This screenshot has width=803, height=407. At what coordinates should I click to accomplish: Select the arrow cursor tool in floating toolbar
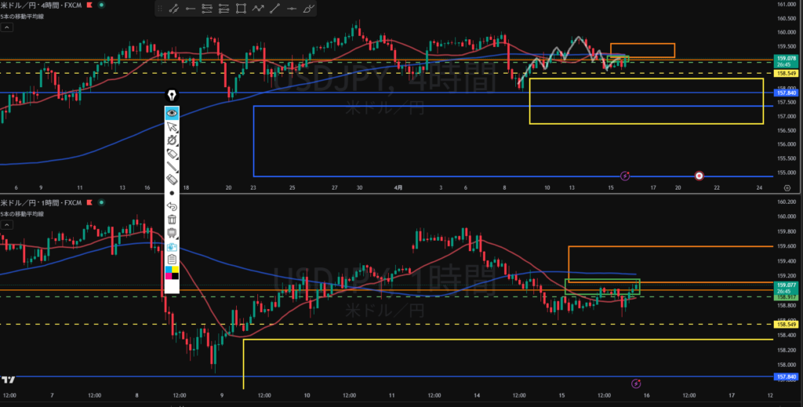(172, 127)
